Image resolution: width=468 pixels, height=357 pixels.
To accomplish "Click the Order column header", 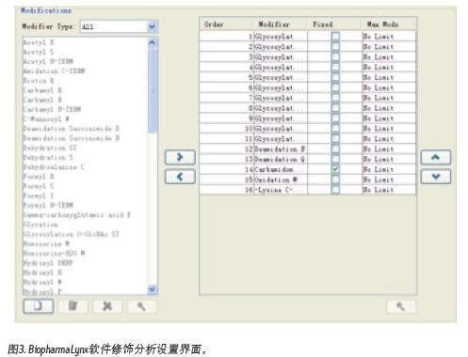I will click(x=225, y=24).
